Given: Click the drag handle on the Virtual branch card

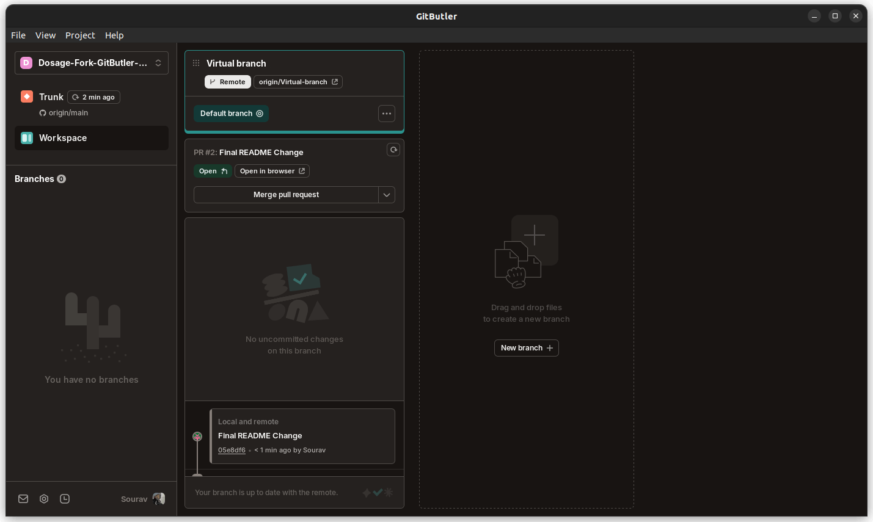Looking at the screenshot, I should 195,63.
